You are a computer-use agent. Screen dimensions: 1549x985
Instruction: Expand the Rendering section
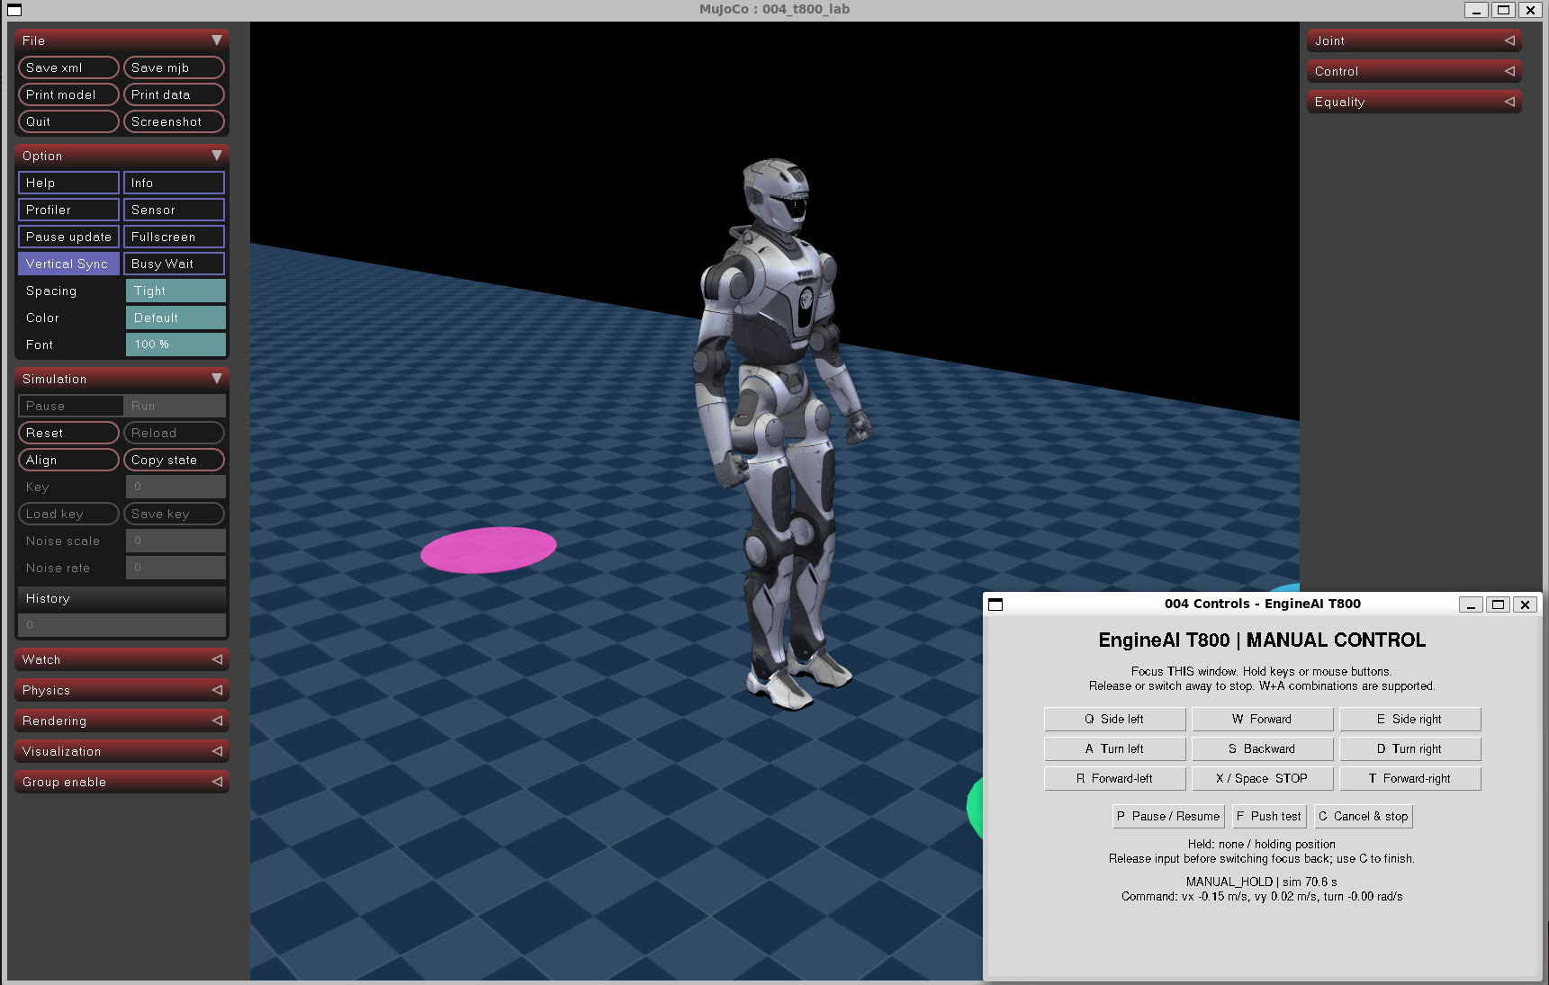coord(122,721)
